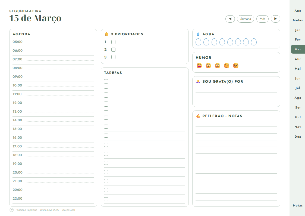Click the 20:00 agenda line
The height and width of the screenshot is (216, 305).
(53, 172)
